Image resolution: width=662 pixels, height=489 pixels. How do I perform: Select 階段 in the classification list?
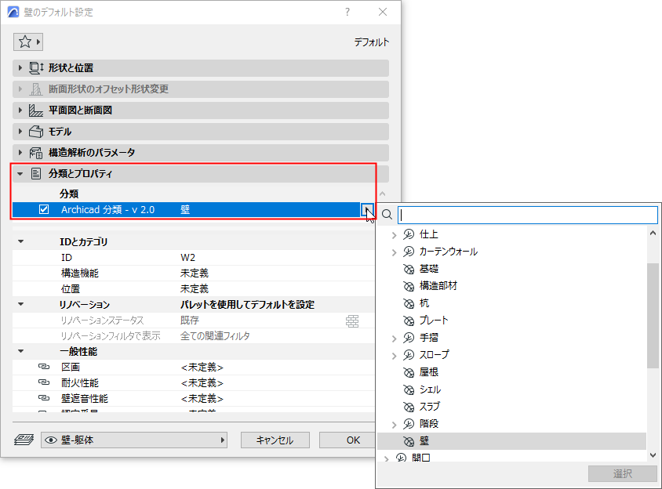[x=429, y=424]
